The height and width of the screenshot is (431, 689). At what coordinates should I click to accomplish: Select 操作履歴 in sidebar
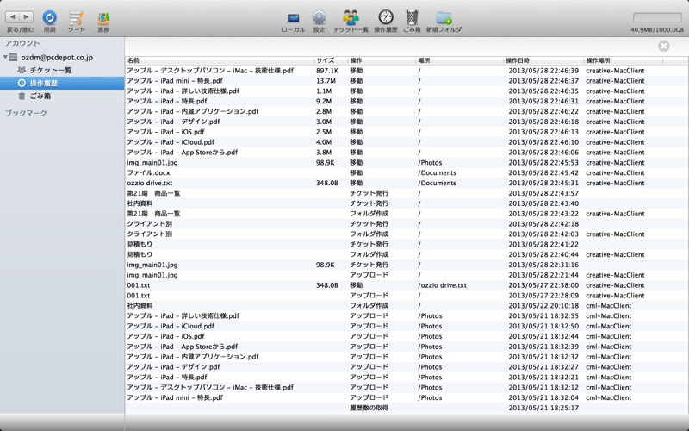[62, 83]
